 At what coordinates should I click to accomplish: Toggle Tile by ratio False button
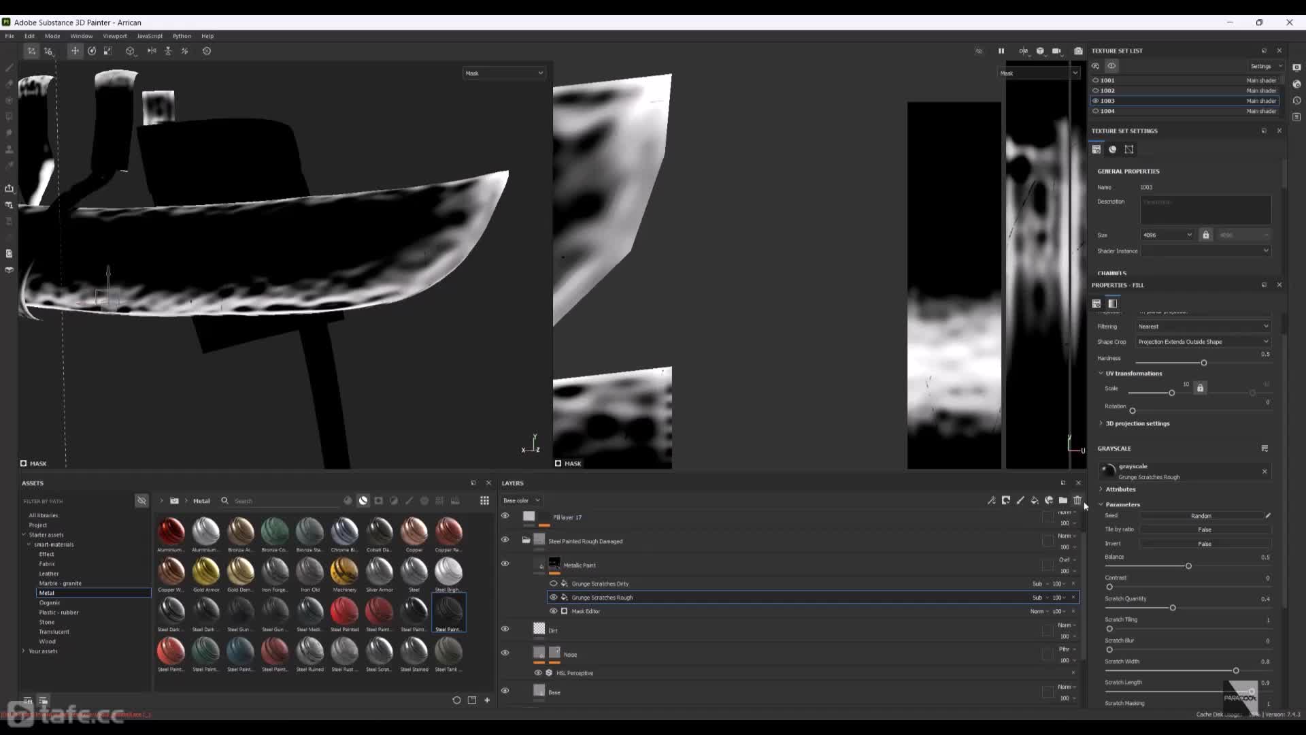(1205, 529)
